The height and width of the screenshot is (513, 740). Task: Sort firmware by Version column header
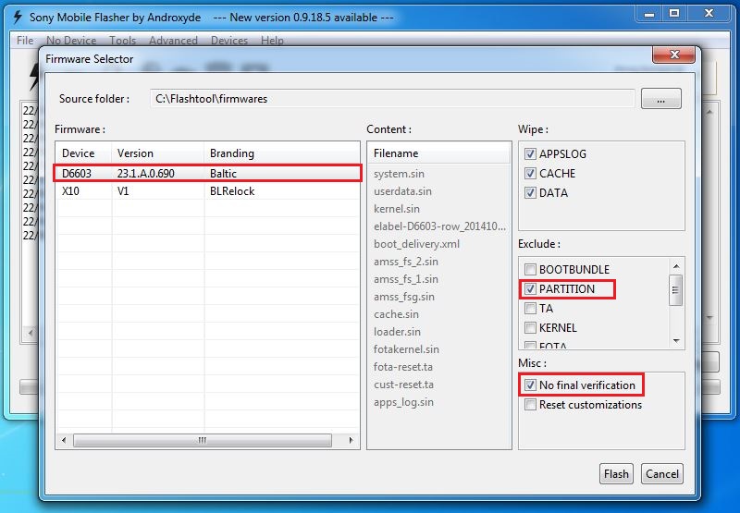point(157,153)
